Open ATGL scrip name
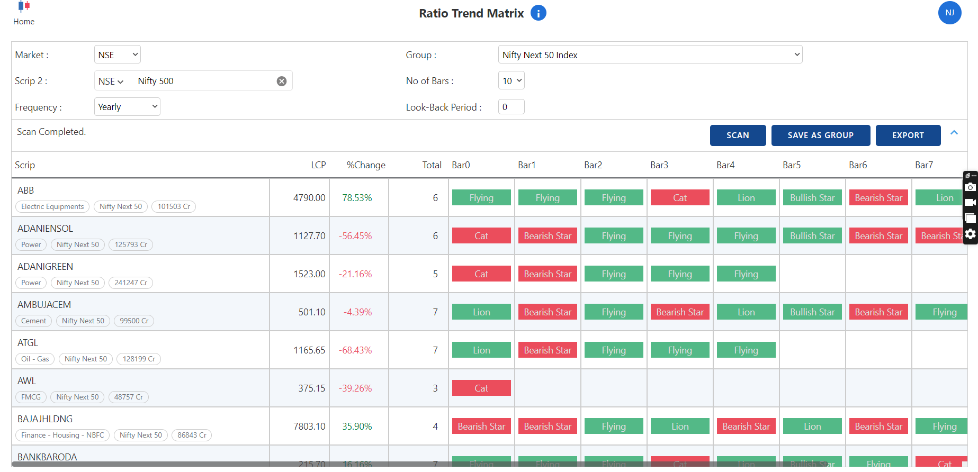The image size is (978, 472). (28, 343)
